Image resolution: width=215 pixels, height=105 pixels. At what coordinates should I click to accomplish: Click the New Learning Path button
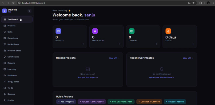coord(121,102)
